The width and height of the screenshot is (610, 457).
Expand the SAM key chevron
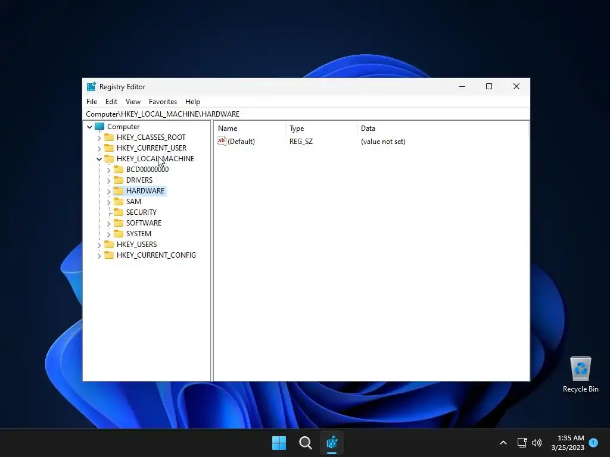pyautogui.click(x=108, y=202)
